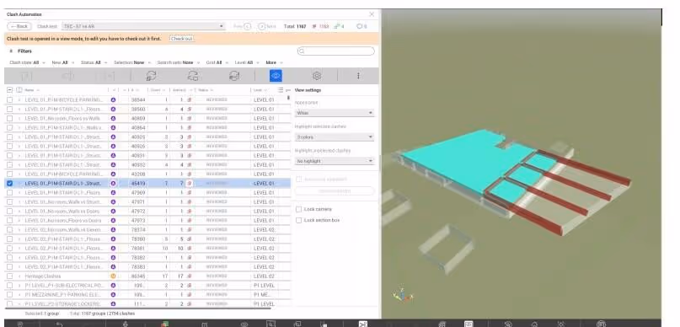Click into the search input field
680x327 pixels.
tap(335, 51)
